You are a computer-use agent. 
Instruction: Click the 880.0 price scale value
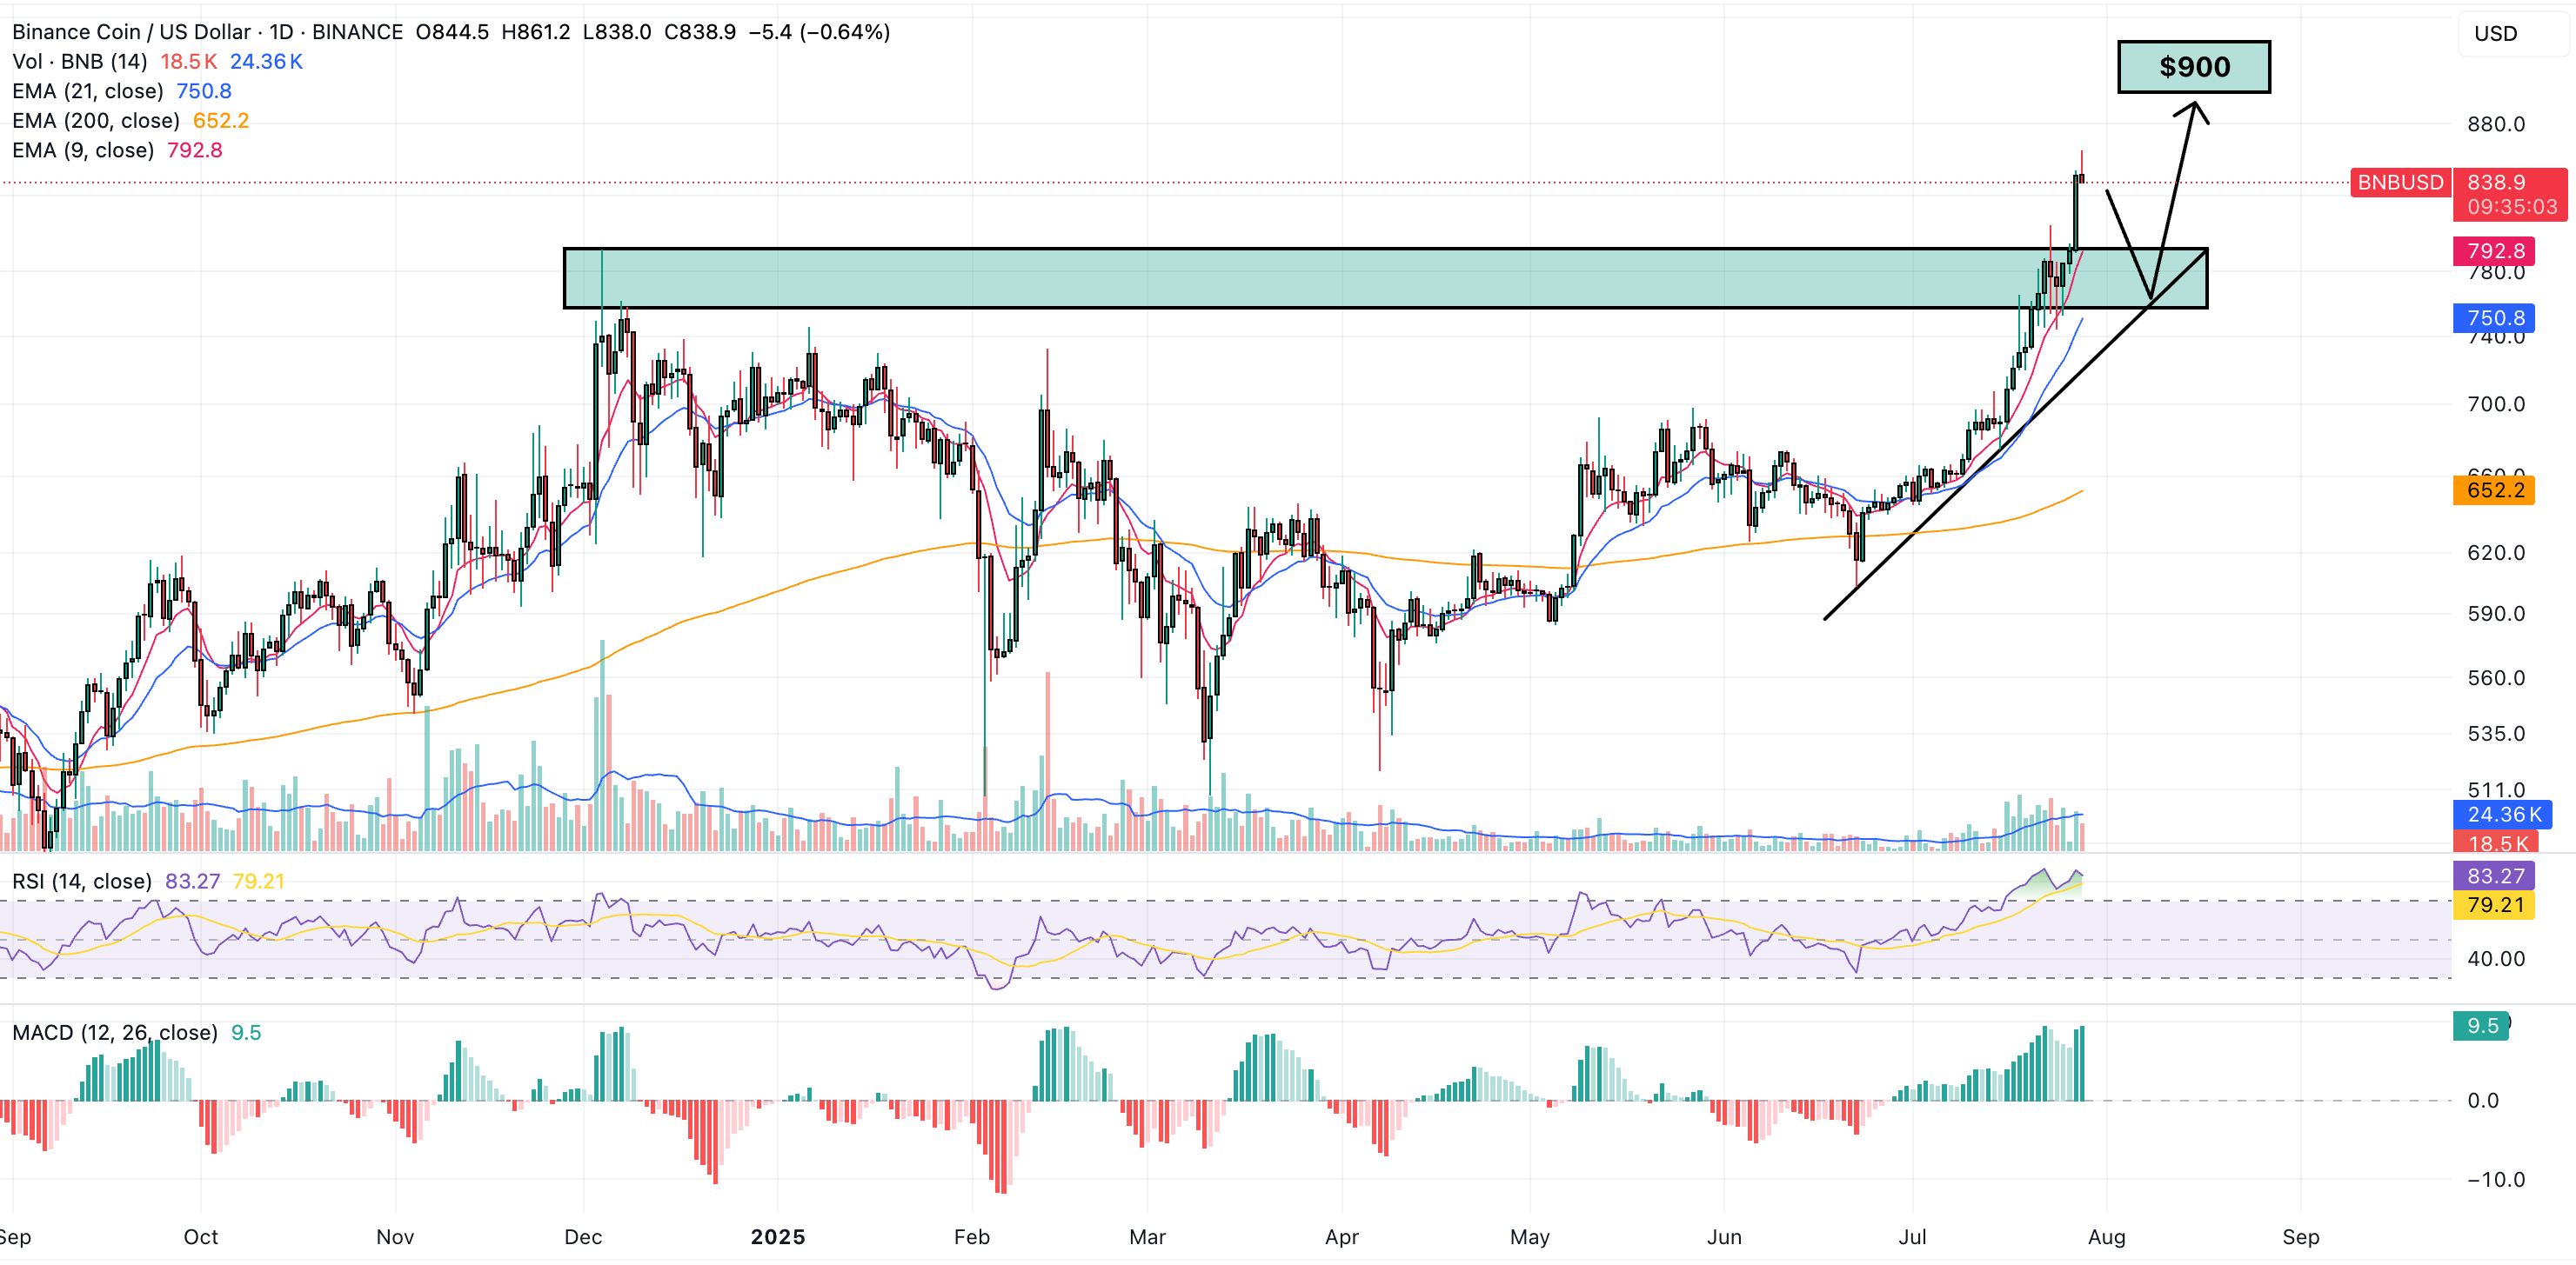(x=2496, y=125)
